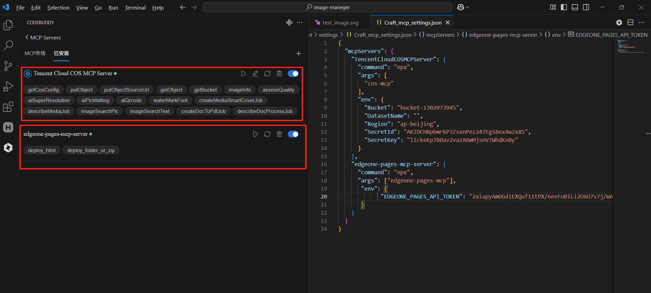
Task: Open the Go menu
Action: pos(98,7)
